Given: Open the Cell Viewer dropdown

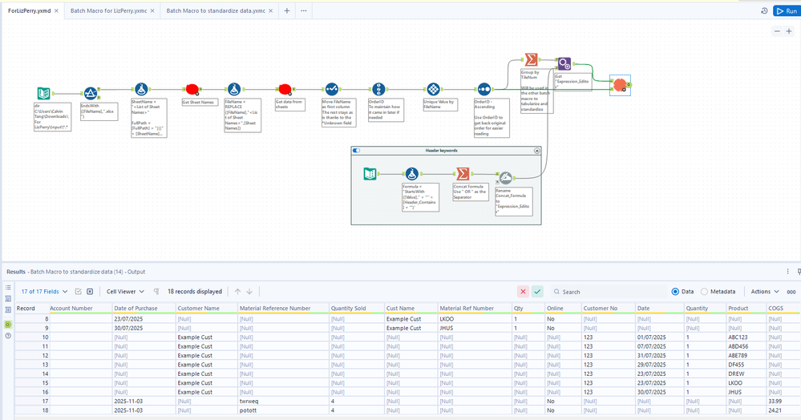Looking at the screenshot, I should 125,292.
